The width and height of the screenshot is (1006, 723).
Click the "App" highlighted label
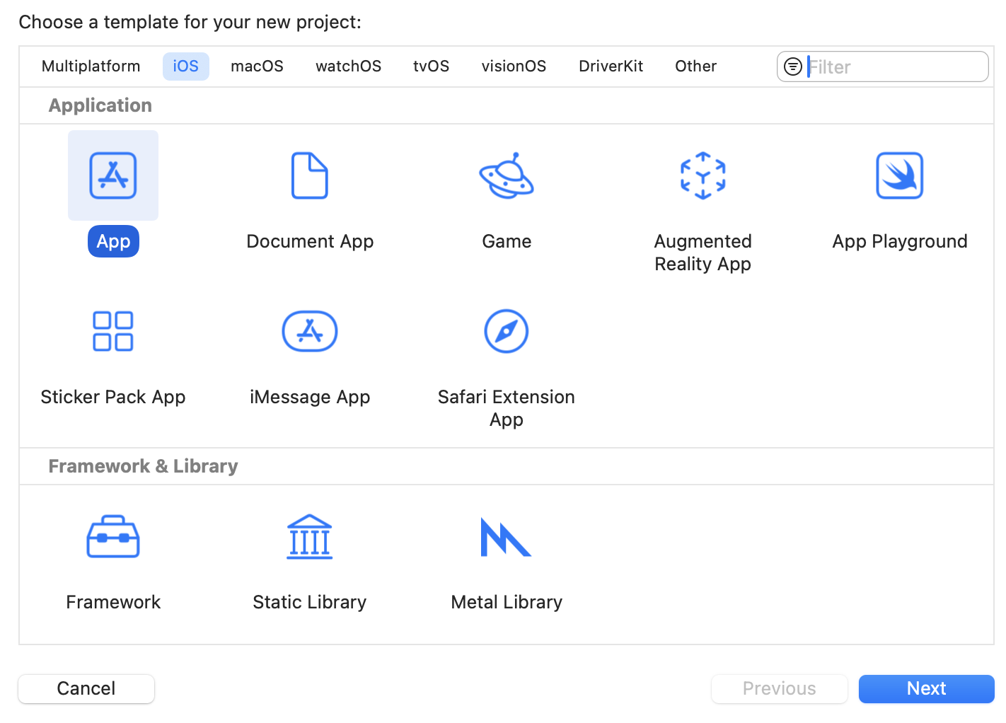coord(113,241)
